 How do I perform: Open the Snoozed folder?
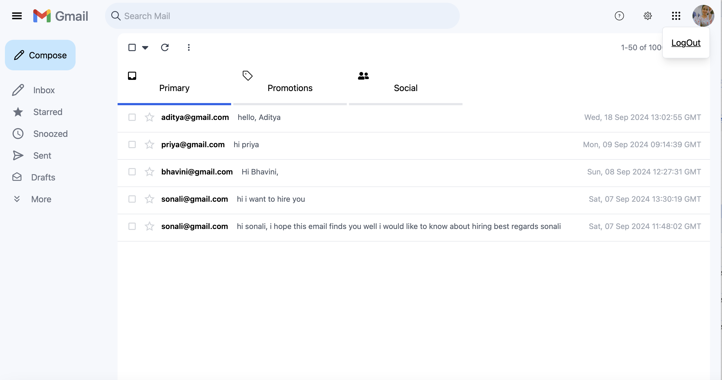click(50, 134)
